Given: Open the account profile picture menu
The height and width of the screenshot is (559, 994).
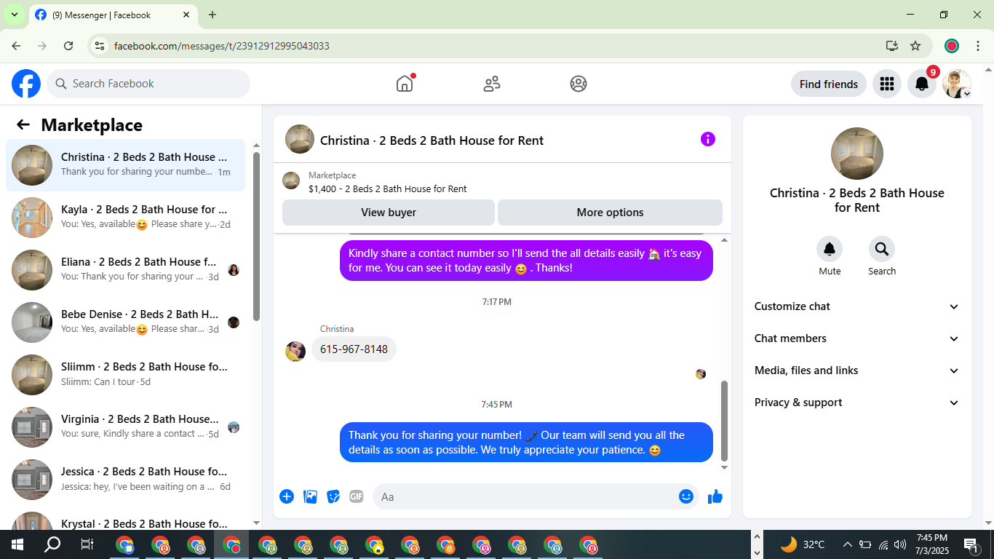Looking at the screenshot, I should pyautogui.click(x=957, y=84).
